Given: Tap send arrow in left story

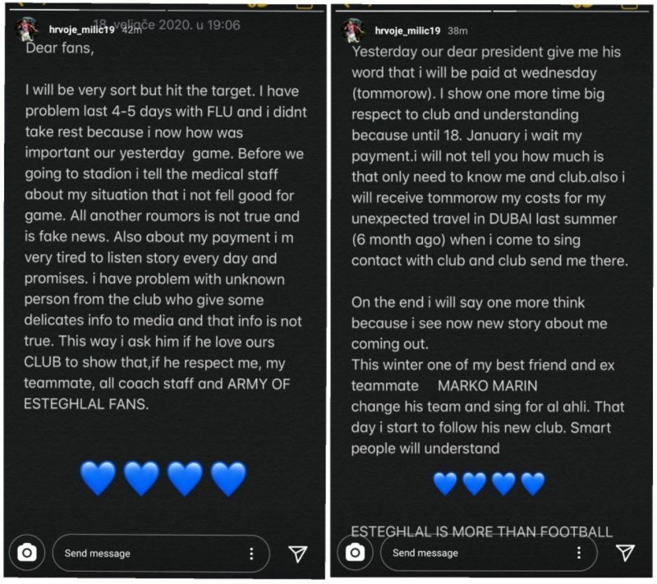Looking at the screenshot, I should coord(298,554).
